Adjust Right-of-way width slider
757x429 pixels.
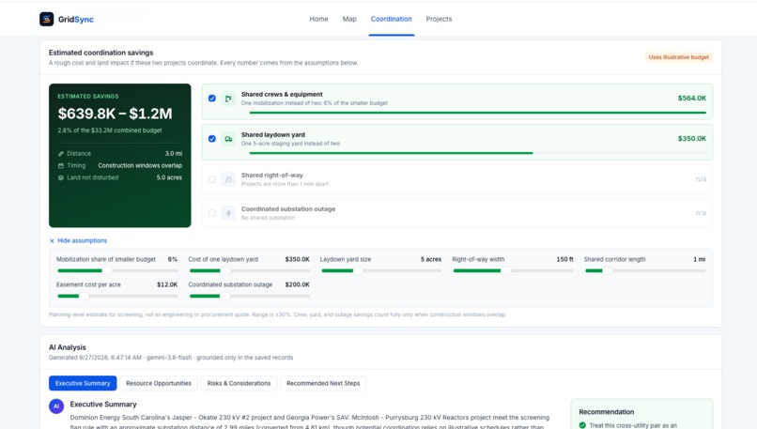click(513, 270)
